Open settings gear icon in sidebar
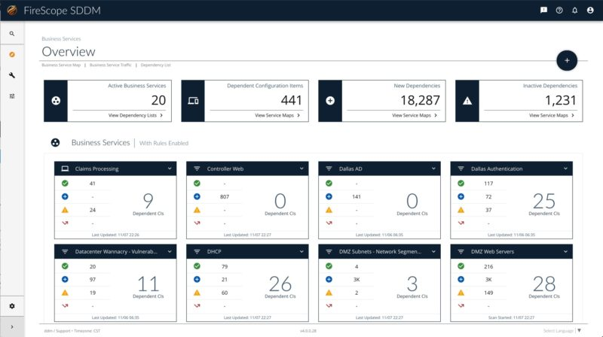603x337 pixels. [12, 306]
